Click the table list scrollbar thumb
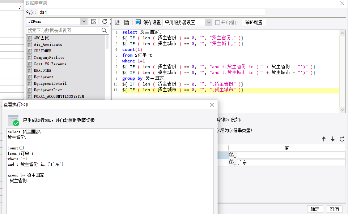 point(107,42)
